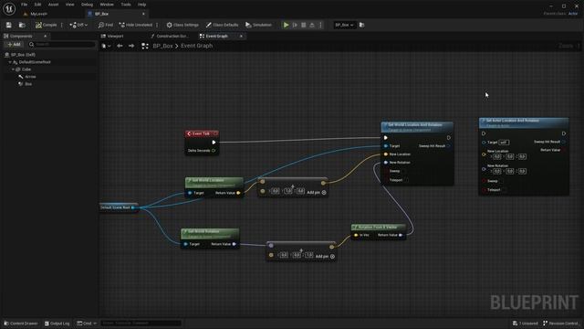Viewport: 584px width, 329px height.
Task: Close the Event Graph tab
Action: tap(241, 37)
